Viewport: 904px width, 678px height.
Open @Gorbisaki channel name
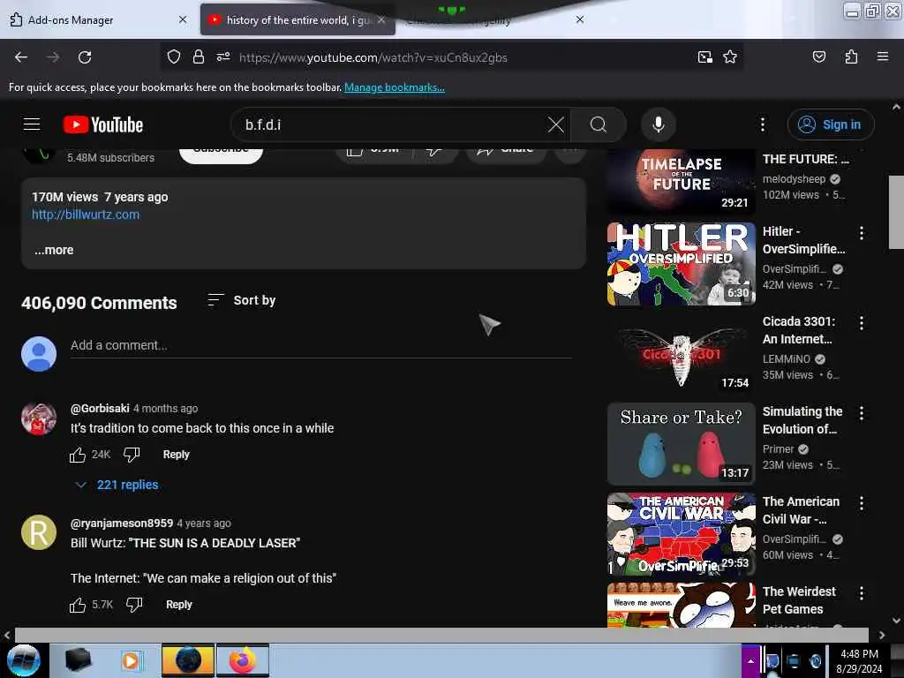coord(100,409)
